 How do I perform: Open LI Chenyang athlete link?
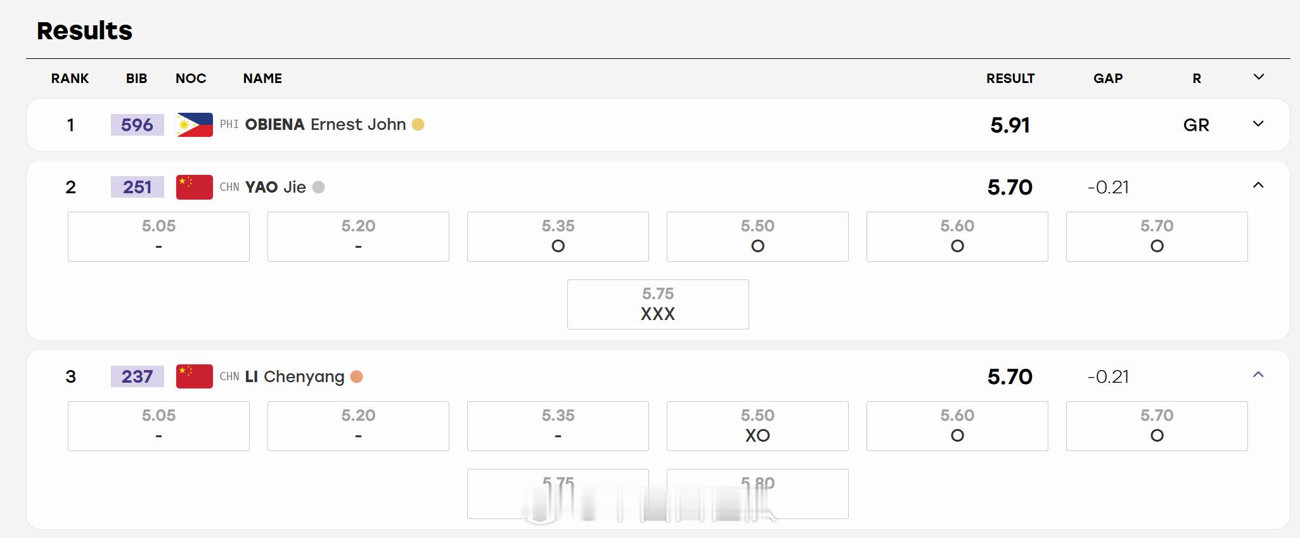295,377
